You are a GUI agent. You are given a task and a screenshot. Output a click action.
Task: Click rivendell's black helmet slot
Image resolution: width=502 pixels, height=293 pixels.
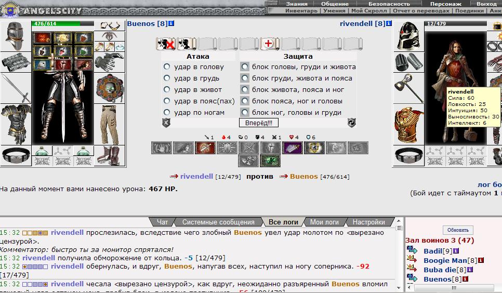408,36
